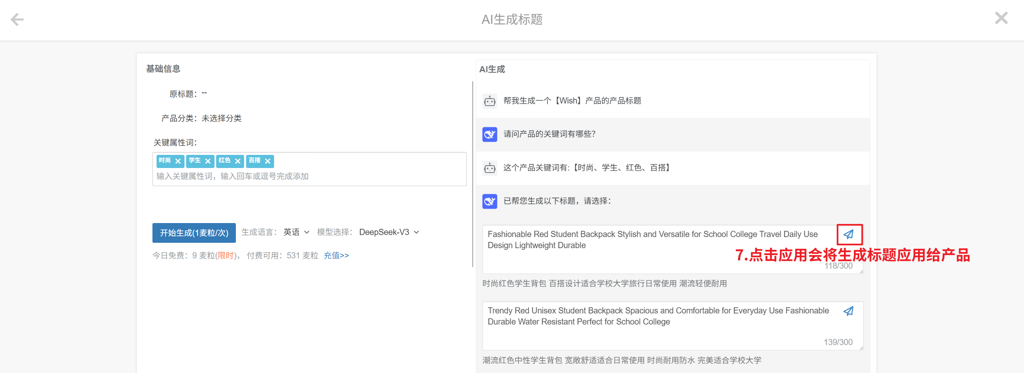Viewport: 1024px width, 373px height.
Task: Focus the keyword attribute input field
Action: click(x=308, y=176)
